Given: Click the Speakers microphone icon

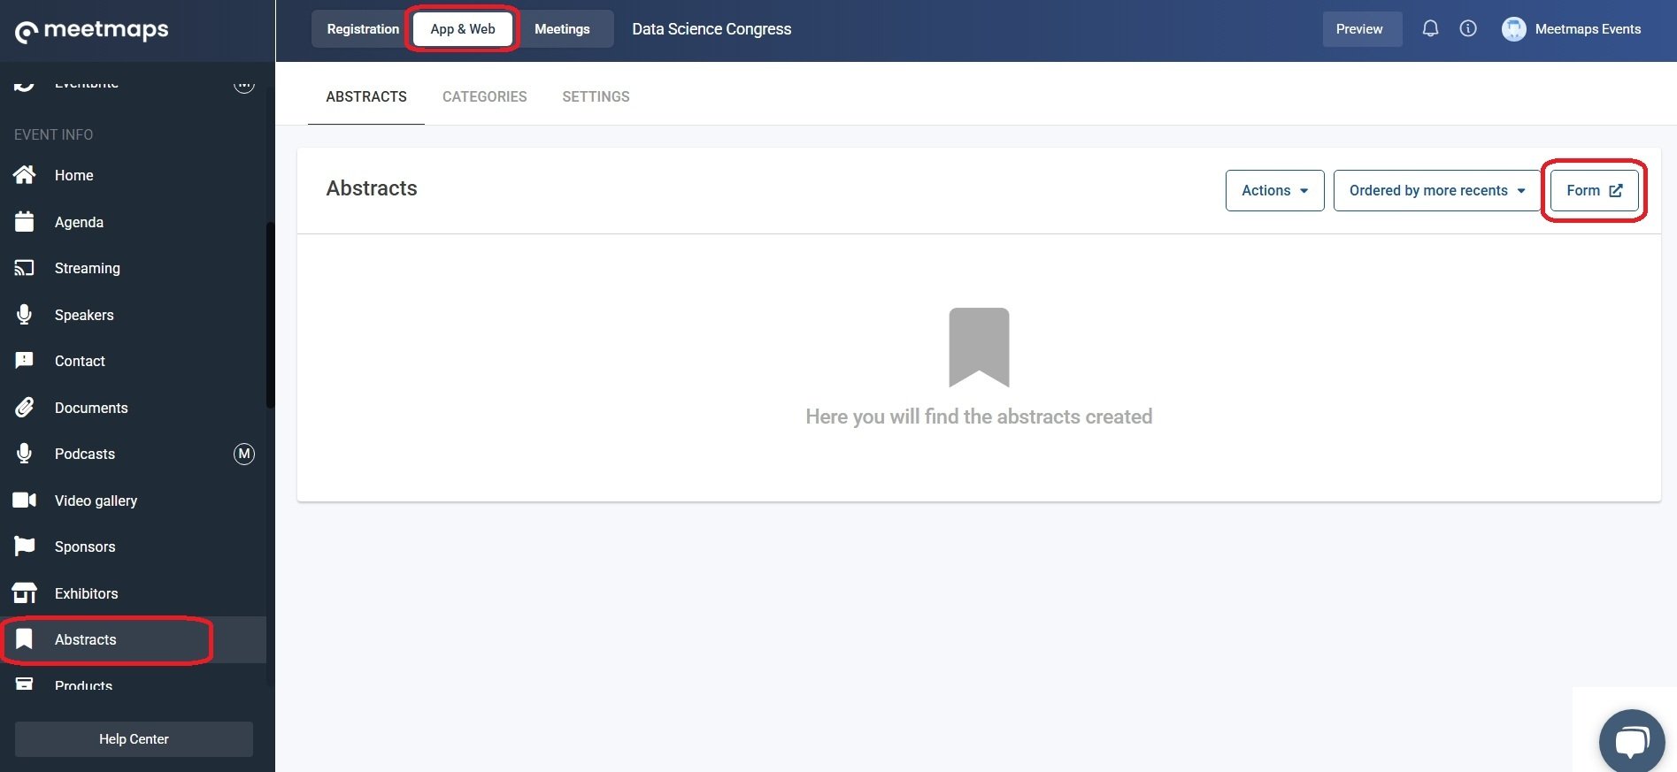Looking at the screenshot, I should click(25, 314).
